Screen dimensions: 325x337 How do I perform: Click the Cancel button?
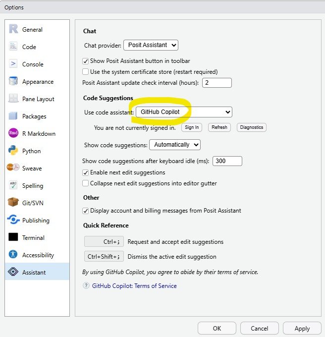259,328
